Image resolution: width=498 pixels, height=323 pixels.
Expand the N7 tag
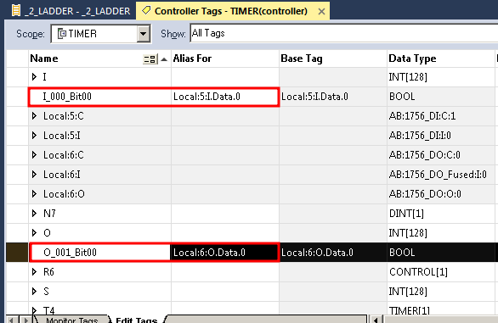point(34,214)
